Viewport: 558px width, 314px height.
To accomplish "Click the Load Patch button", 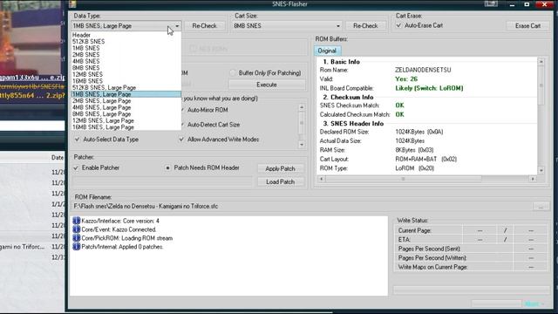I will pyautogui.click(x=281, y=182).
